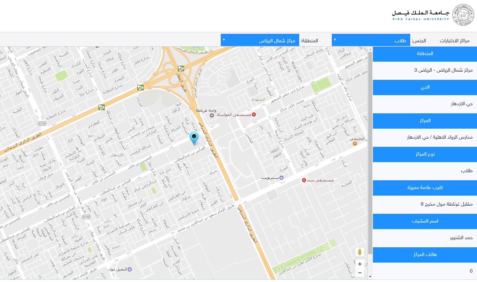Image resolution: width=477 pixels, height=282 pixels.
Task: Click the blue location pin on the map
Action: (x=194, y=139)
